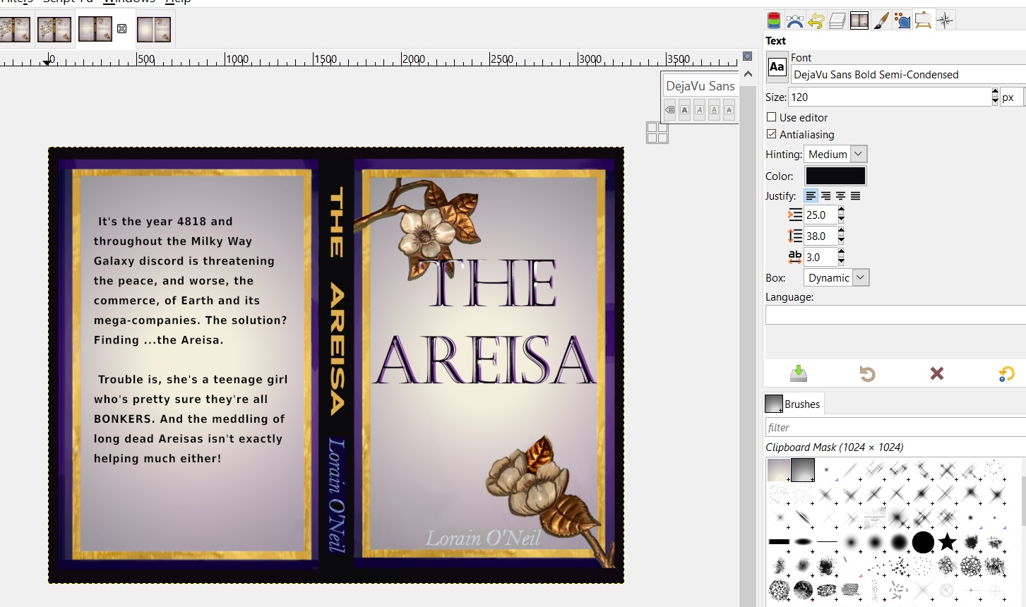This screenshot has height=607, width=1026.
Task: Open the Box Dynamic dropdown
Action: (836, 277)
